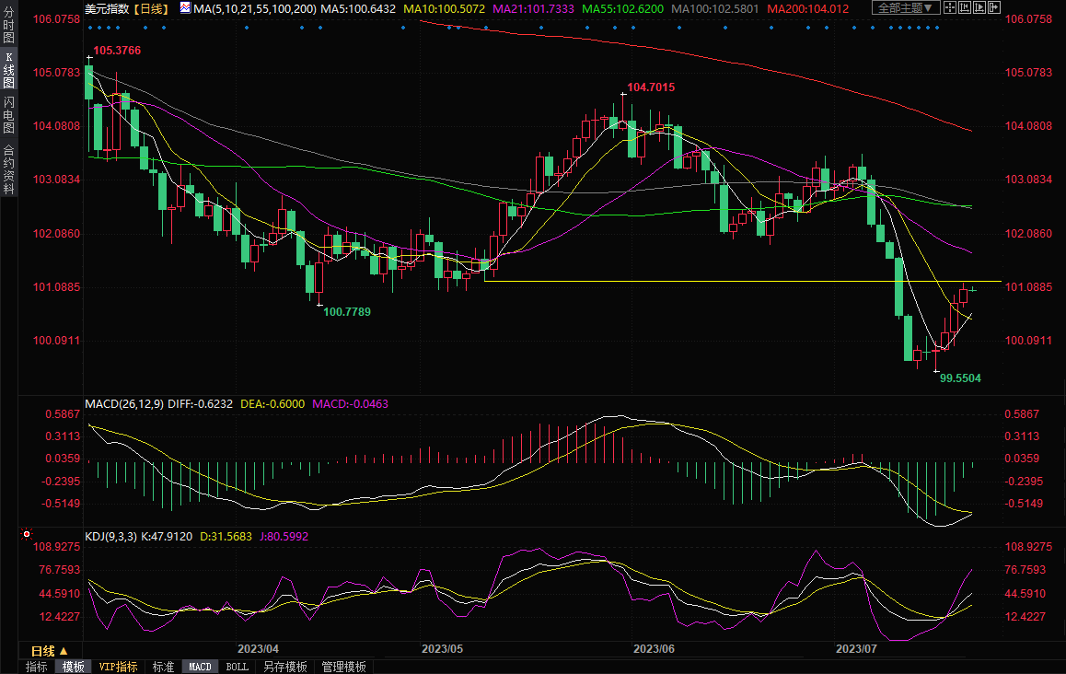Switch to the 分时图 side tab
The height and width of the screenshot is (674, 1066).
tap(8, 28)
